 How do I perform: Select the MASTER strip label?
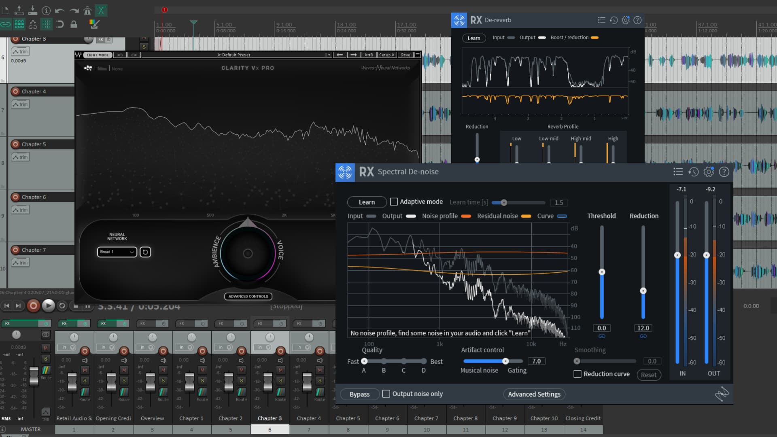click(x=31, y=429)
